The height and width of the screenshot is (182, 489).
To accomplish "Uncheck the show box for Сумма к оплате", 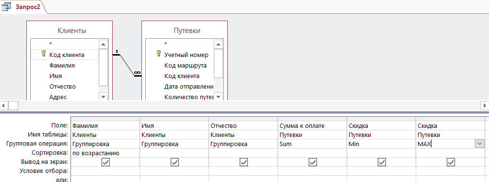I will click(x=313, y=162).
